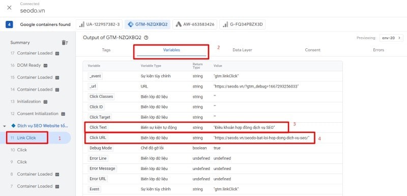Click the API icon next to 7 Container Loaded

57,186
